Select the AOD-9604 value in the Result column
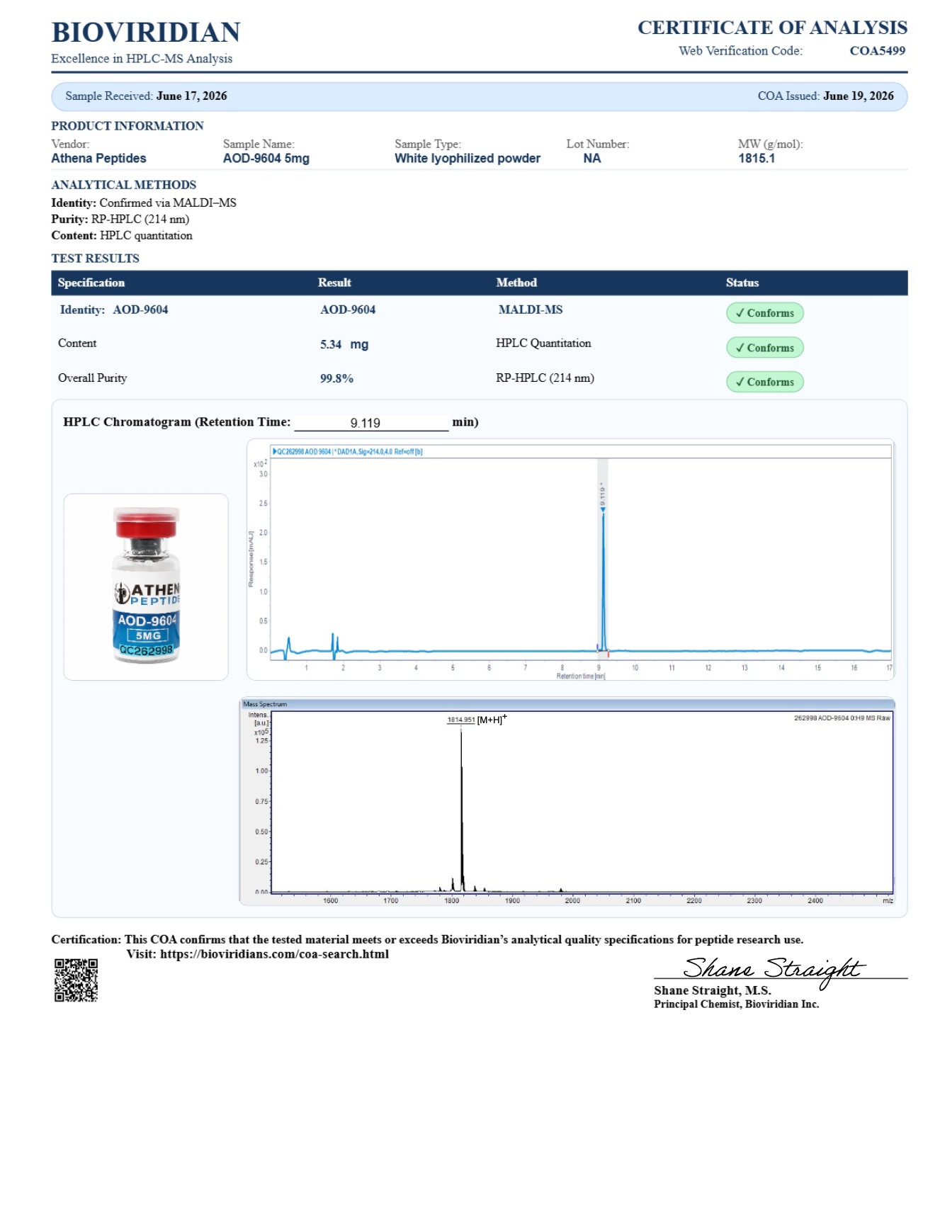The width and height of the screenshot is (945, 1224). pos(348,310)
